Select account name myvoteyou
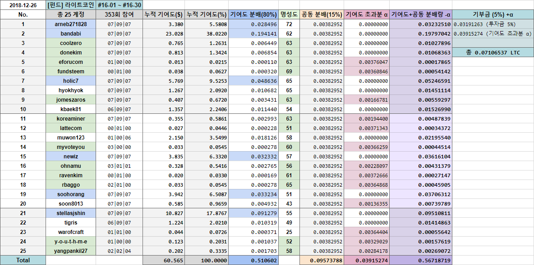Screen dimensions: 534x265 point(71,147)
